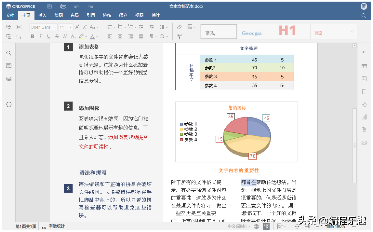The width and height of the screenshot is (373, 232).
Task: Click the Copy style paint roller icon
Action: 179,36
